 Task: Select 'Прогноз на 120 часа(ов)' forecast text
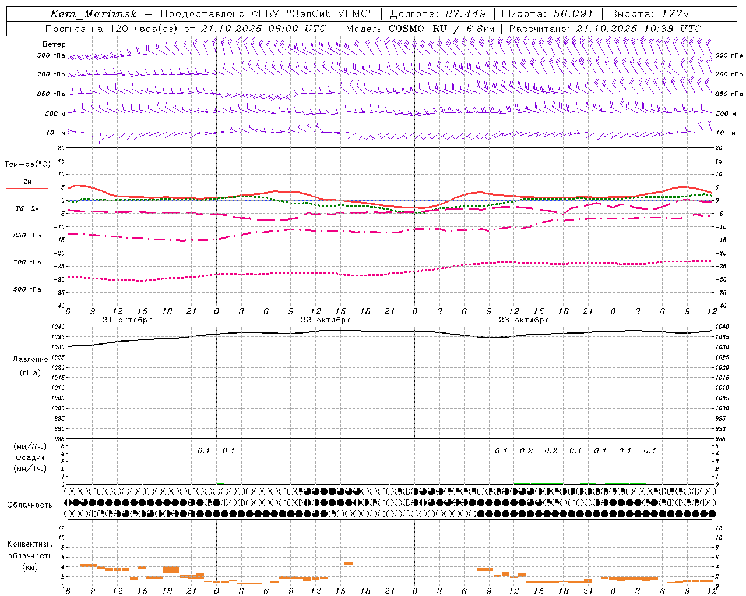click(x=112, y=29)
